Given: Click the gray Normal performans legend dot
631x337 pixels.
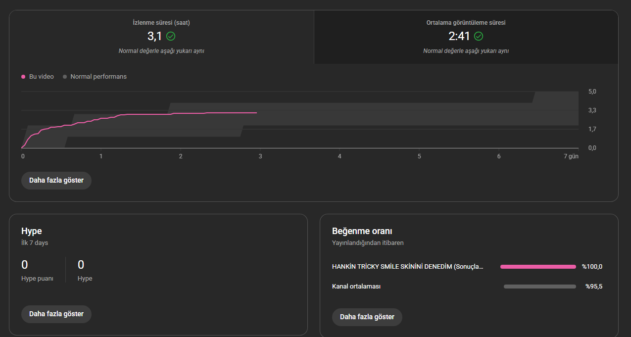Looking at the screenshot, I should [x=65, y=77].
